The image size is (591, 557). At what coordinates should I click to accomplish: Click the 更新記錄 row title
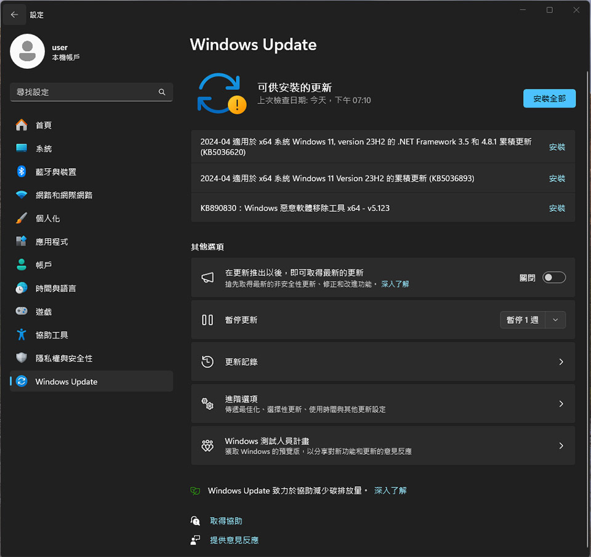(241, 362)
